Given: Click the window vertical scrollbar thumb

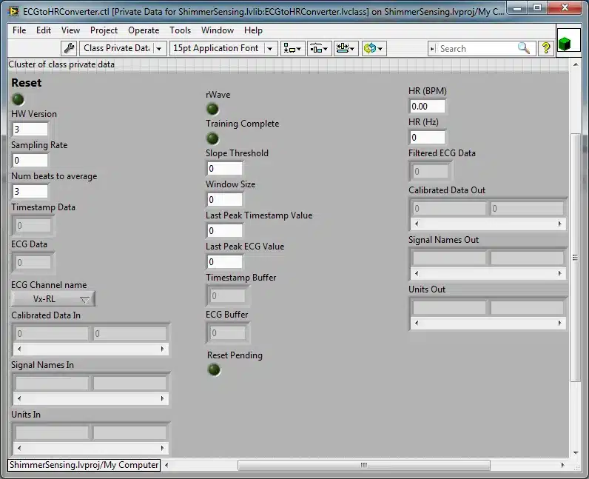Looking at the screenshot, I should (575, 258).
